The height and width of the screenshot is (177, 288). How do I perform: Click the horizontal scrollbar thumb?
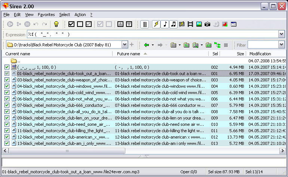point(67,151)
